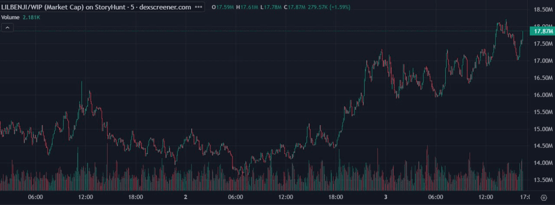This screenshot has height=205, width=555.
Task: Click the 14.50M price axis label
Action: pyautogui.click(x=543, y=146)
